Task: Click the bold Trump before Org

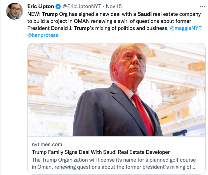Action: [50, 14]
